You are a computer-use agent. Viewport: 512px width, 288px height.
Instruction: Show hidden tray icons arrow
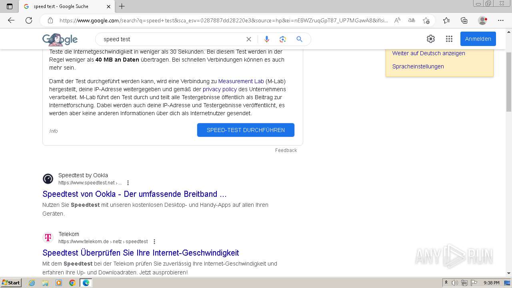click(x=446, y=283)
